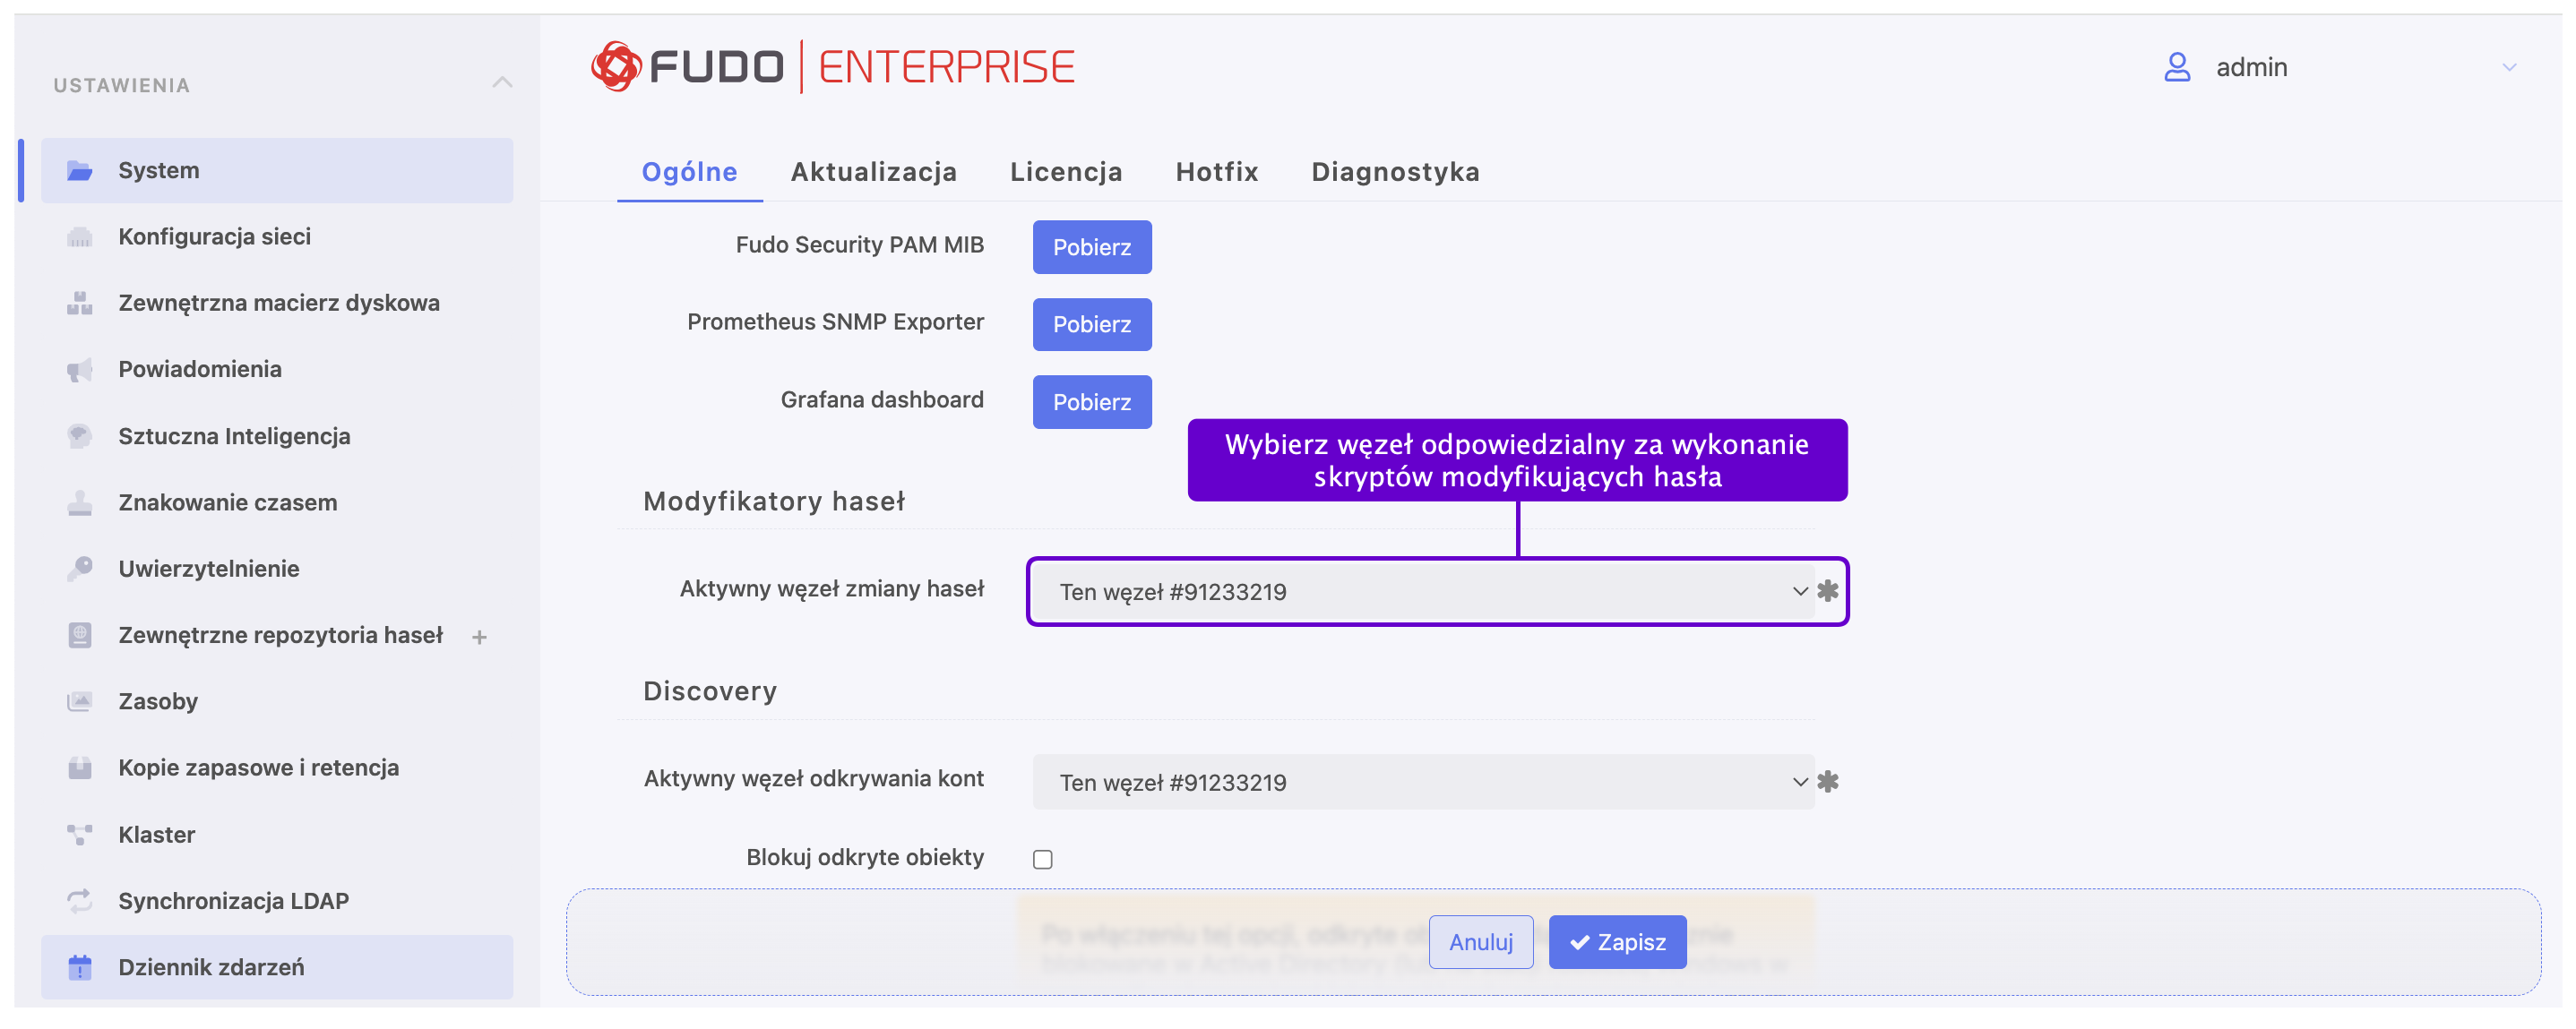This screenshot has height=1029, width=2576.
Task: Download Fudo Security PAM MIB with Pobierz
Action: (1092, 247)
